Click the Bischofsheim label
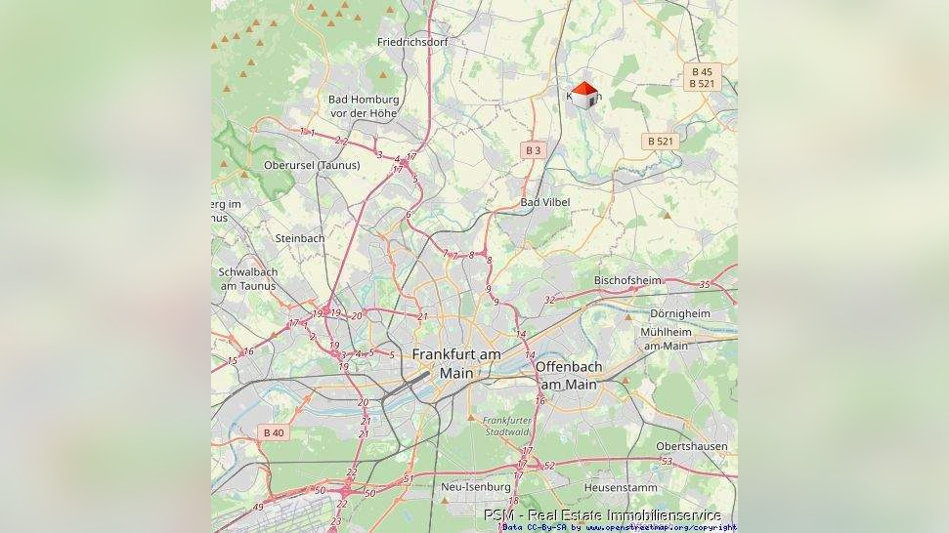Viewport: 949px width, 533px height. 627,280
